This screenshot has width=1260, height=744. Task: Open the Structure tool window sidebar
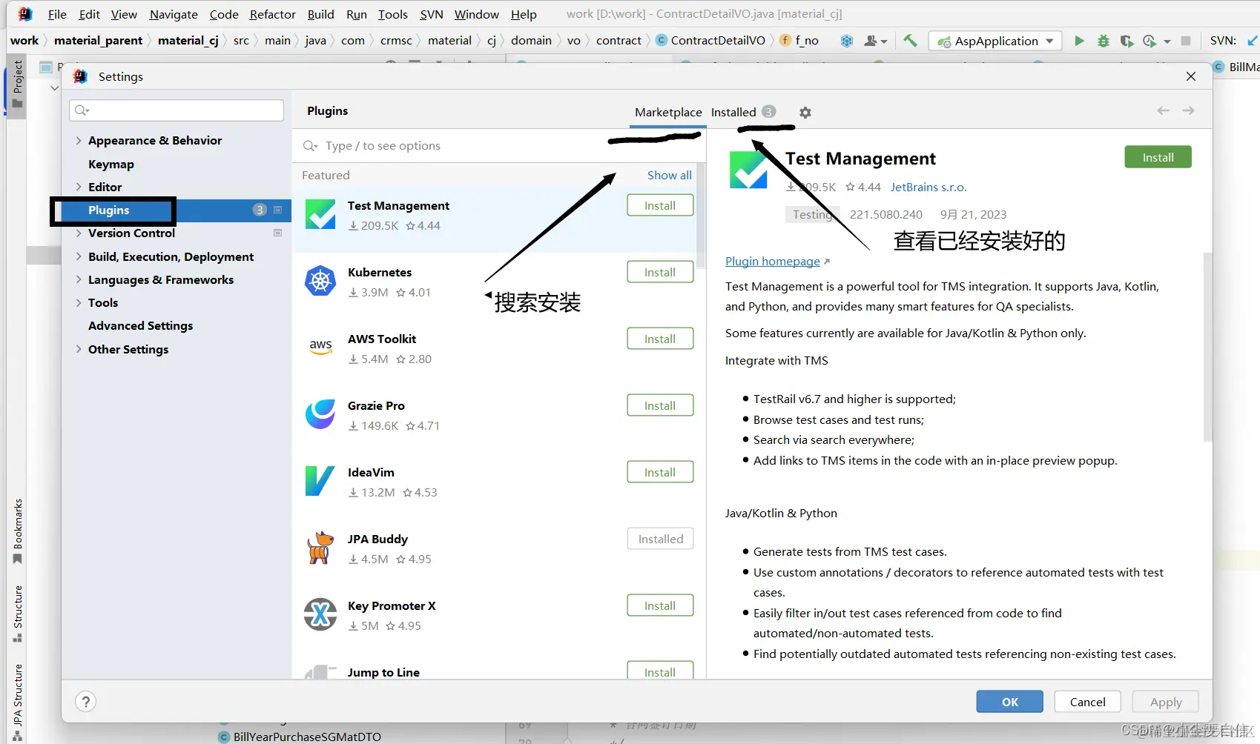click(x=18, y=614)
